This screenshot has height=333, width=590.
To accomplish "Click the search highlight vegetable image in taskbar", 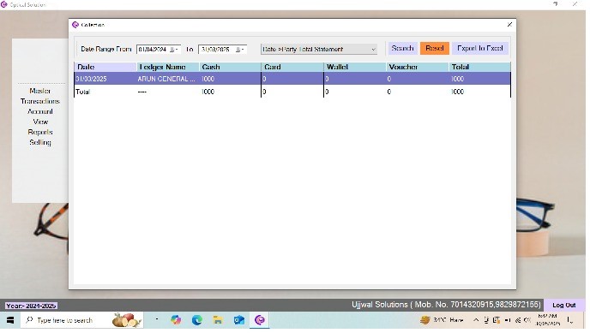I will pos(126,320).
